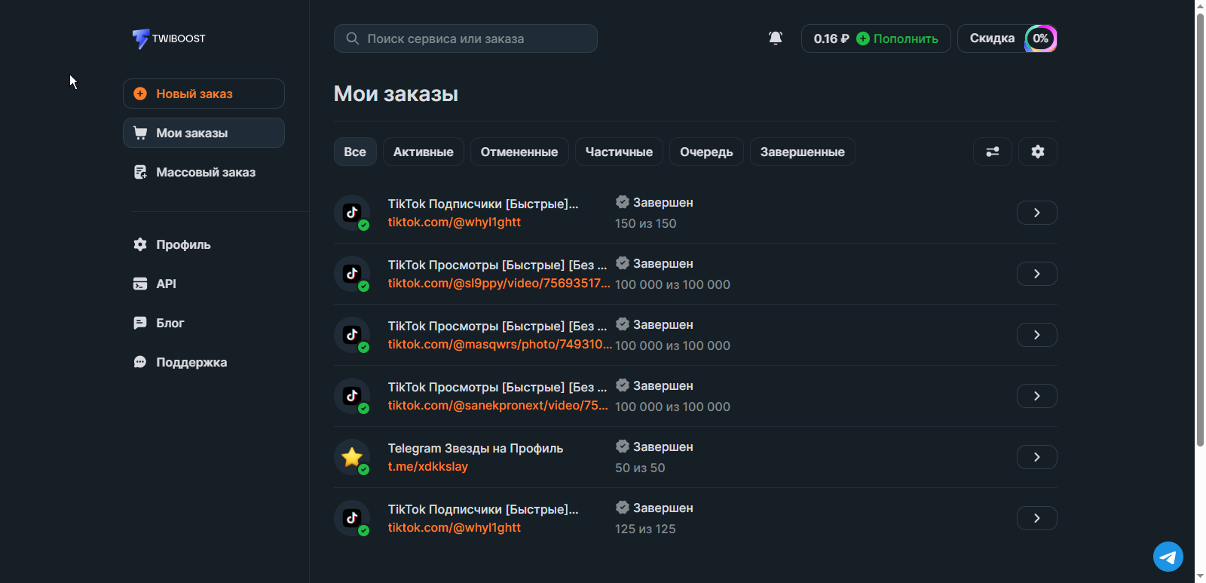Select the Завершенные filter tab
This screenshot has height=583, width=1206.
(802, 152)
